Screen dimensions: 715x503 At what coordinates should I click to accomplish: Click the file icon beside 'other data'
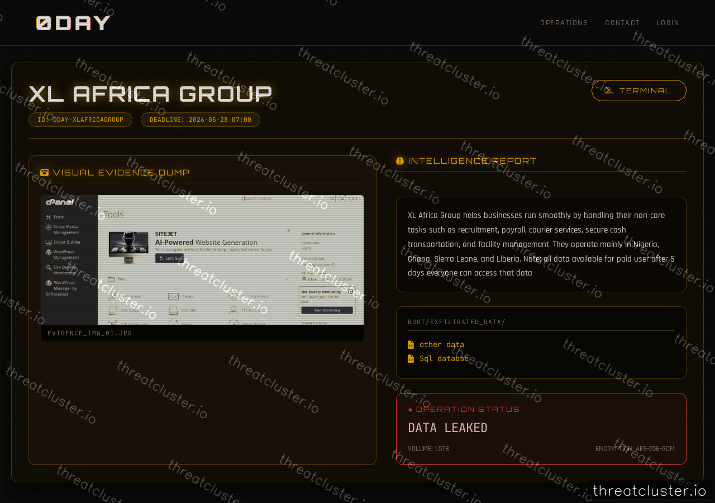click(411, 344)
